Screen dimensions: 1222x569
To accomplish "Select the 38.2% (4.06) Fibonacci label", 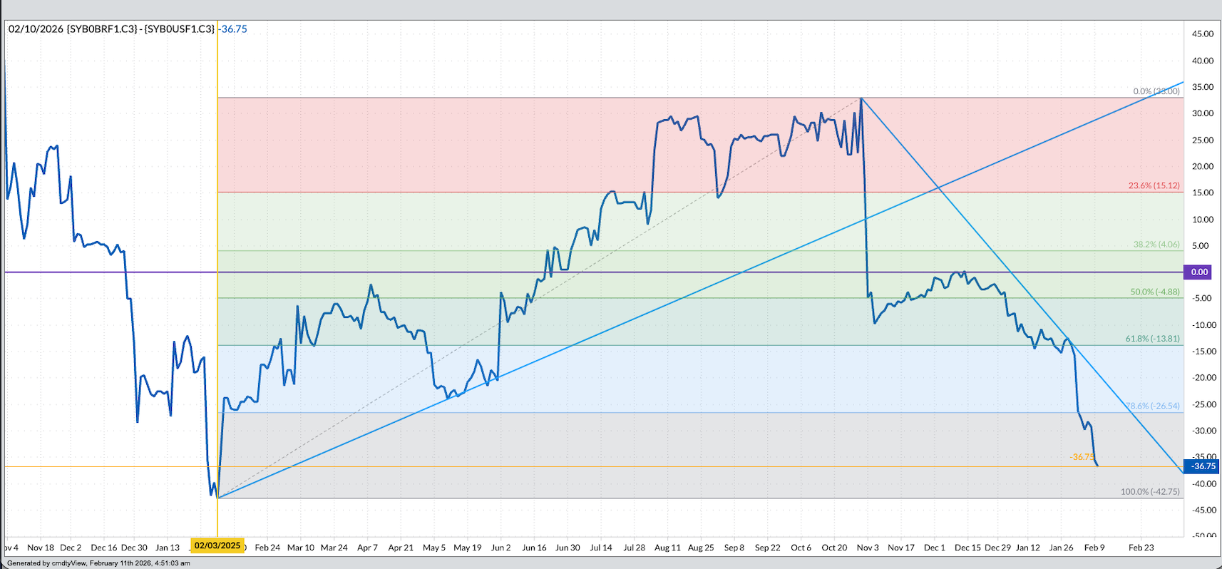I will click(x=1156, y=245).
